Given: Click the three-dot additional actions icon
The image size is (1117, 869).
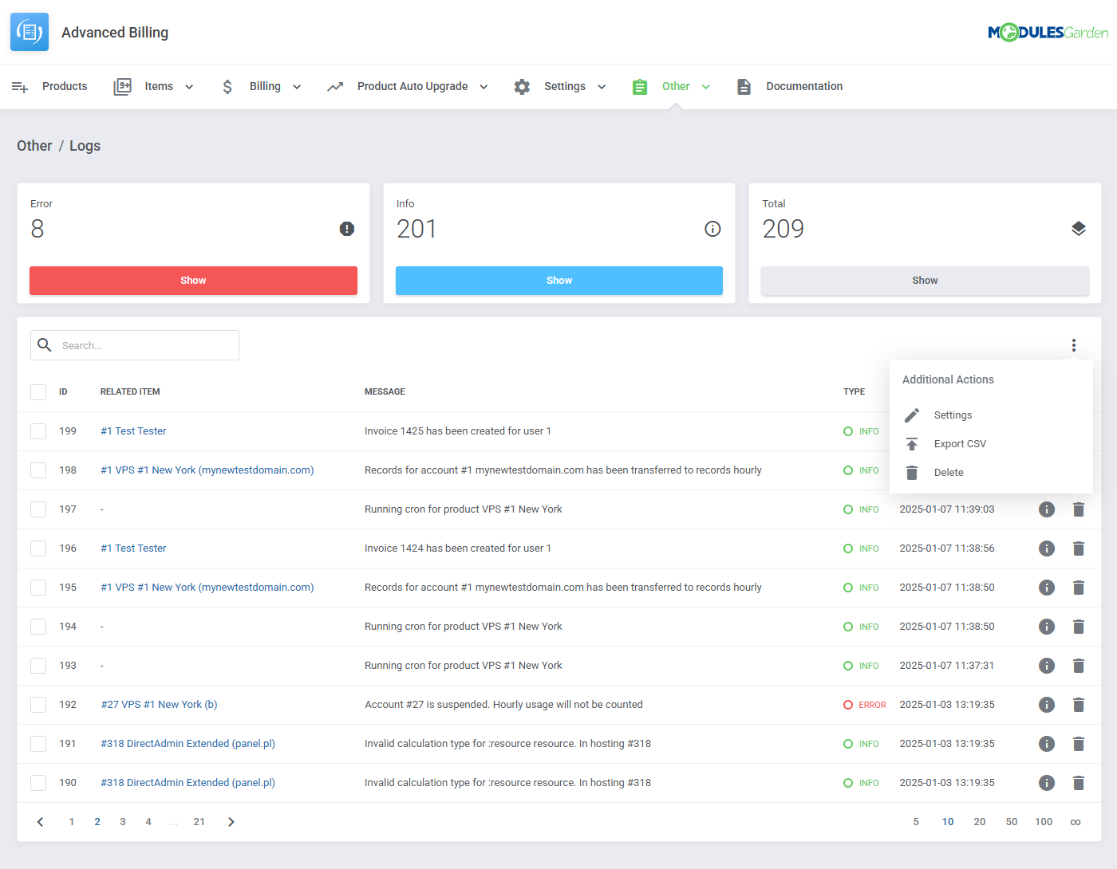Looking at the screenshot, I should point(1073,345).
